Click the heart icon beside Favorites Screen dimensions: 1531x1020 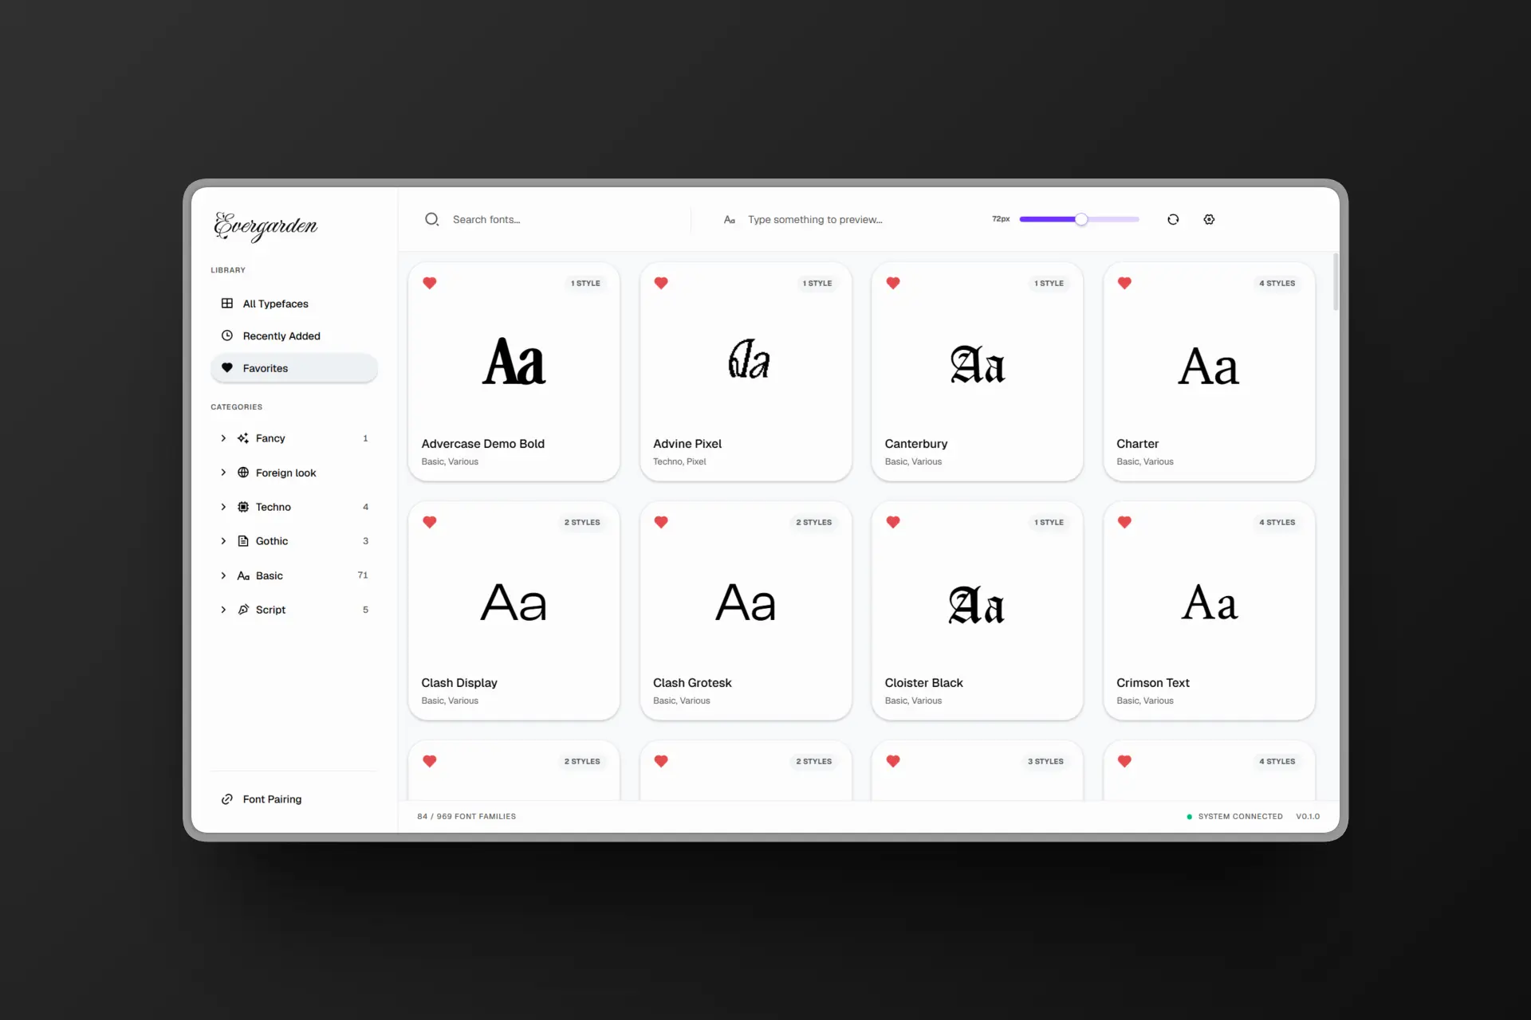tap(227, 367)
